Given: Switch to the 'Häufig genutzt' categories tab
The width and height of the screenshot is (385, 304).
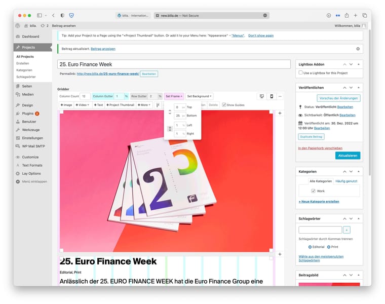Looking at the screenshot, I should click(346, 181).
